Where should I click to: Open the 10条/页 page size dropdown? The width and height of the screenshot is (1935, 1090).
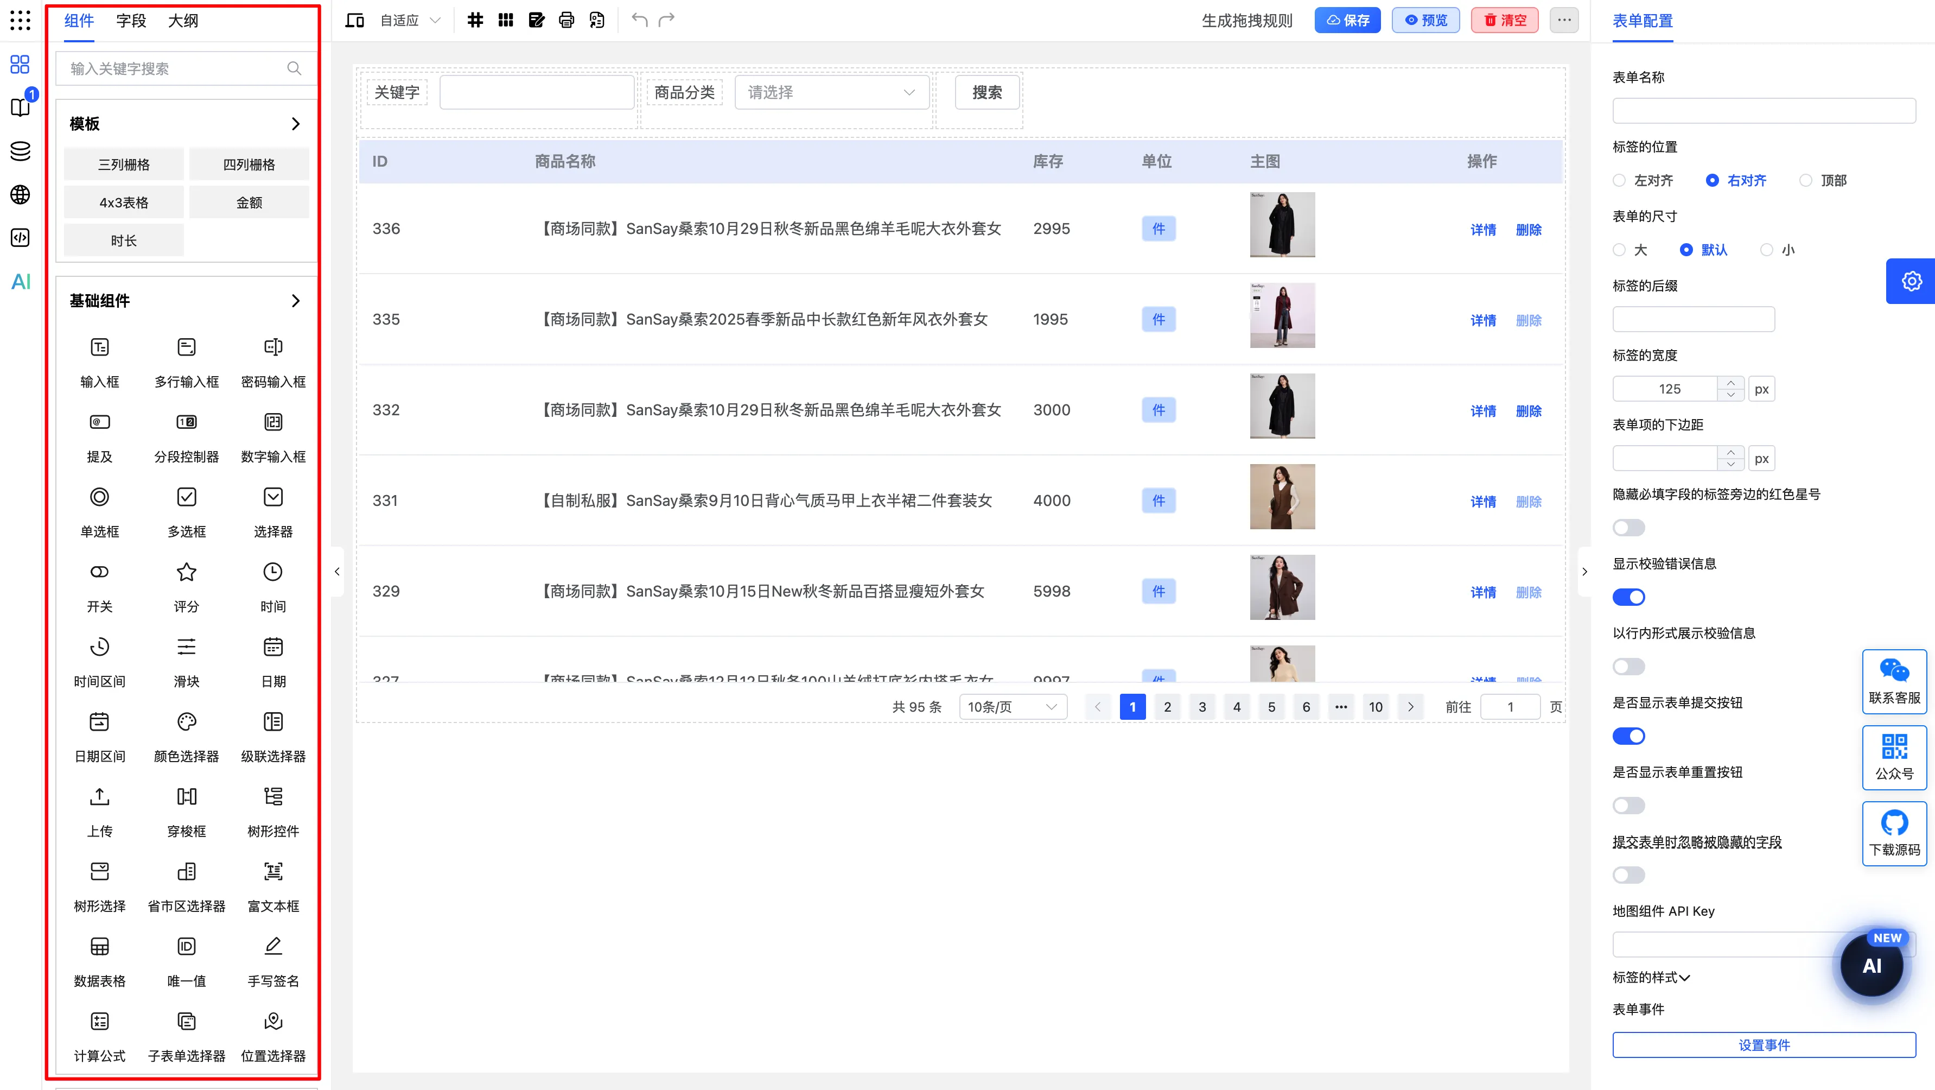(x=1012, y=706)
